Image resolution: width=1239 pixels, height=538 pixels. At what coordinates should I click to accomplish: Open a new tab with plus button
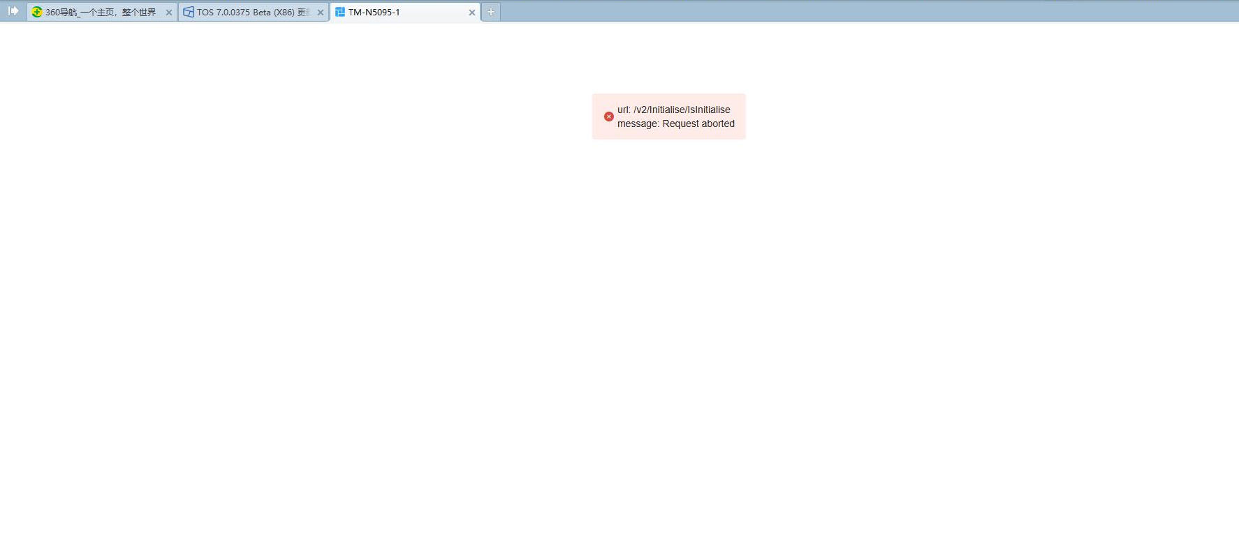coord(491,12)
